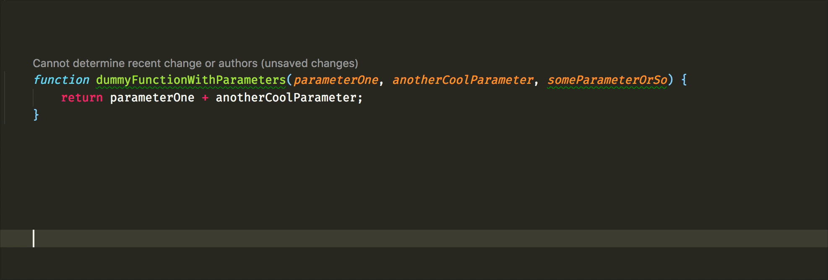Click parameterOne in the return statement
Screen dimensions: 828x280
pyautogui.click(x=152, y=98)
